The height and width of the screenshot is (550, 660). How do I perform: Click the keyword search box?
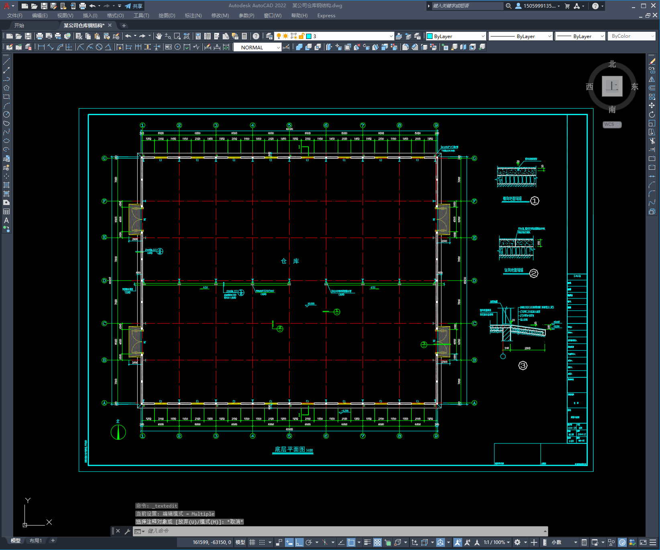[x=467, y=6]
